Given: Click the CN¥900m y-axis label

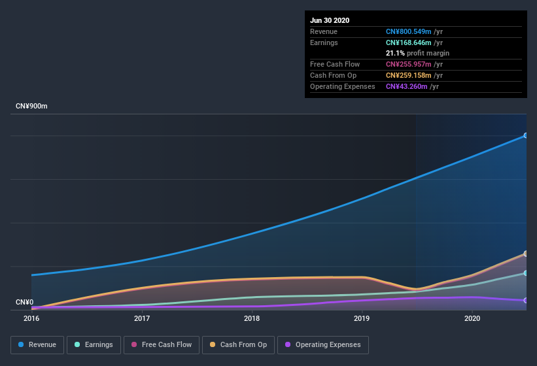Looking at the screenshot, I should tap(31, 106).
